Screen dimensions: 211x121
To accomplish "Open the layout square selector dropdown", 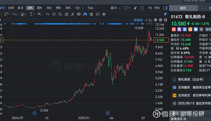I will (127, 8).
